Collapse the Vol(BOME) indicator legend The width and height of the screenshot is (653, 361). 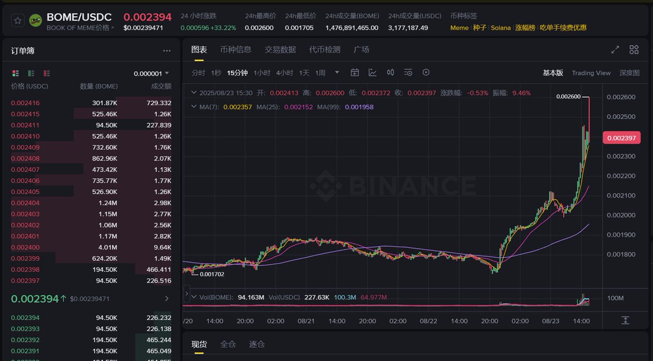point(194,297)
